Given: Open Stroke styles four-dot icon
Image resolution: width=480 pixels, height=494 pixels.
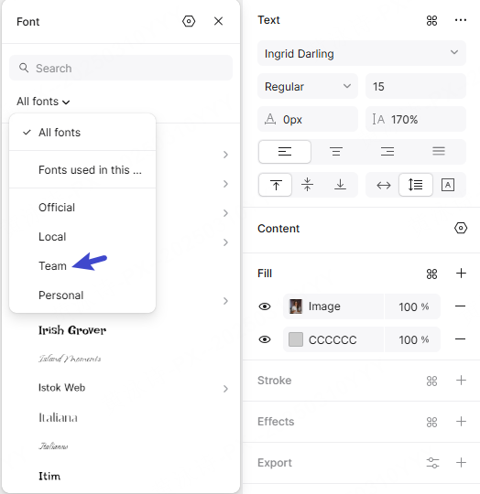Looking at the screenshot, I should [x=431, y=381].
